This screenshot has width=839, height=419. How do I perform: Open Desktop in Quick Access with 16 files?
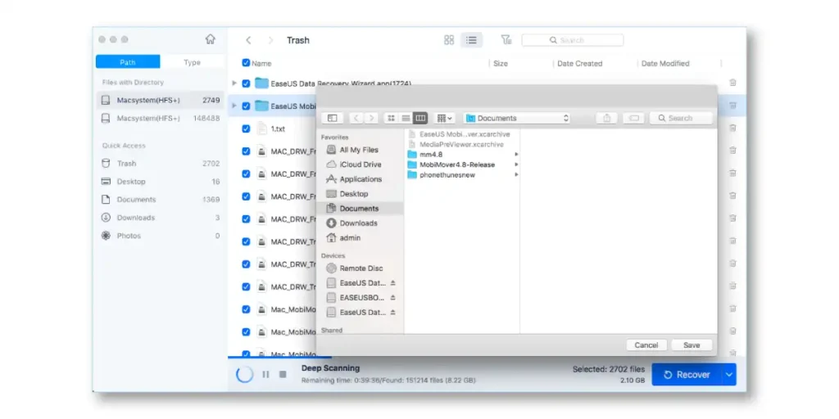point(161,182)
